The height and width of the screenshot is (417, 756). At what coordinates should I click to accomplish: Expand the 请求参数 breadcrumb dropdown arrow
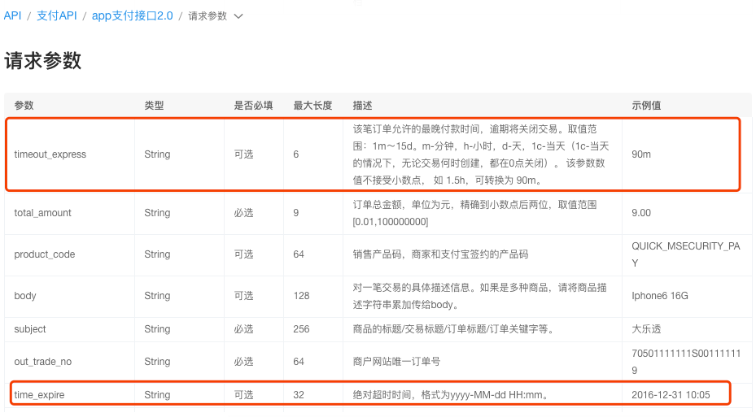tap(238, 16)
